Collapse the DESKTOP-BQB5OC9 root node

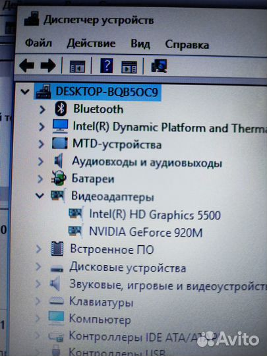pyautogui.click(x=25, y=92)
